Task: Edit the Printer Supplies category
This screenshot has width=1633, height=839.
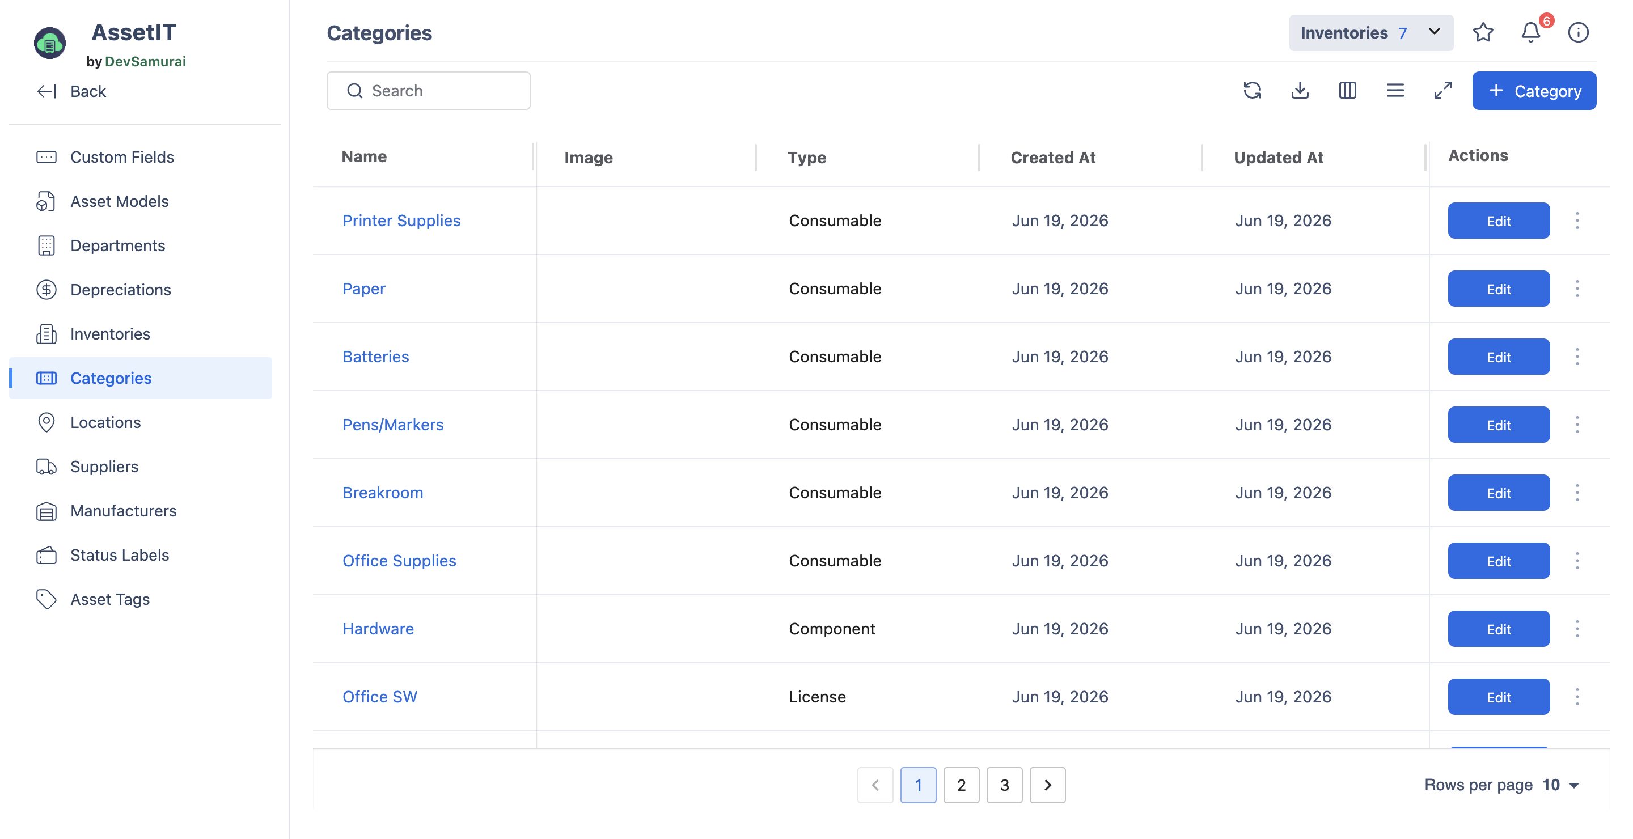Action: click(x=1498, y=221)
